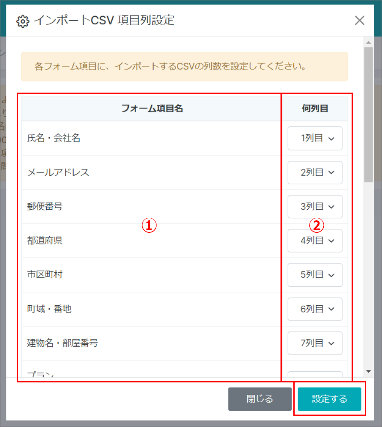This screenshot has width=382, height=427.
Task: Expand the 2列目 dropdown for メールアドレス
Action: pos(315,173)
